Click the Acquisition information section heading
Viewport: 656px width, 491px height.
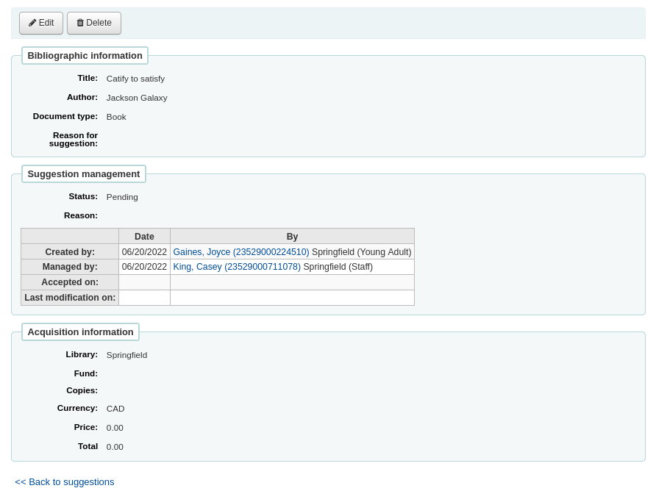pos(80,332)
